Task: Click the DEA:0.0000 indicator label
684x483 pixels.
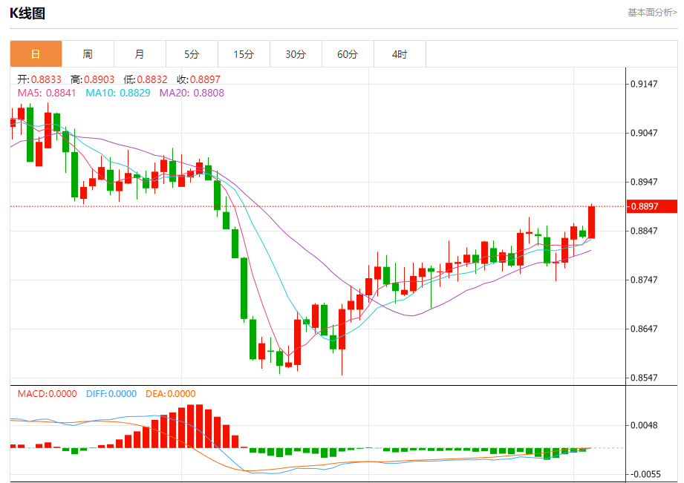Action: [x=171, y=394]
